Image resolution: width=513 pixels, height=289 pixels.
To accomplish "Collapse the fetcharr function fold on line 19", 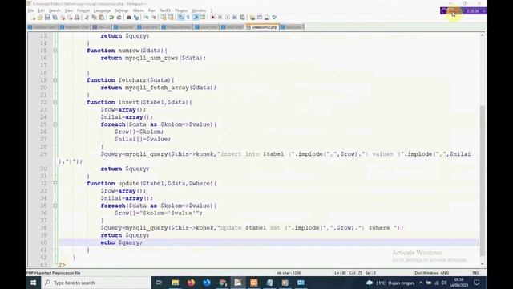I will [55, 80].
